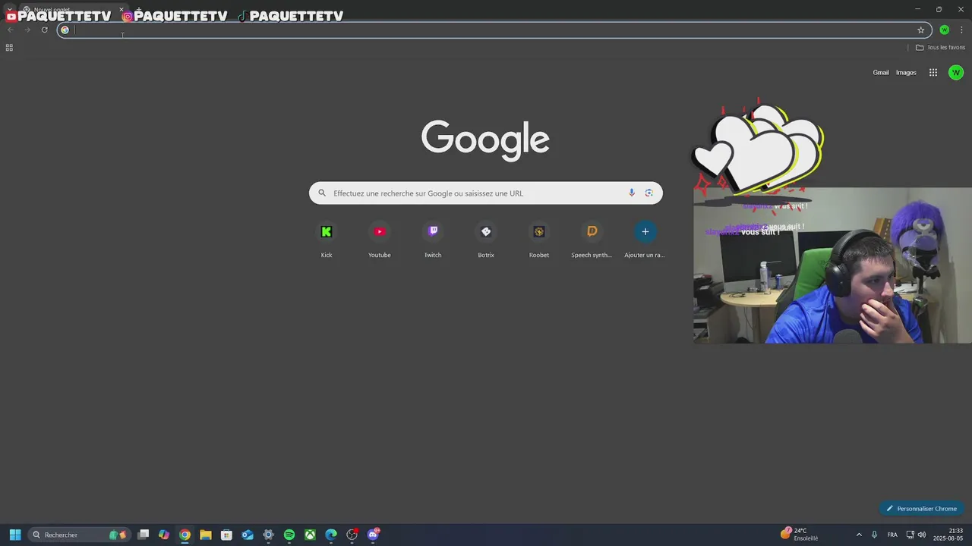Open Task View in the taskbar

(144, 535)
